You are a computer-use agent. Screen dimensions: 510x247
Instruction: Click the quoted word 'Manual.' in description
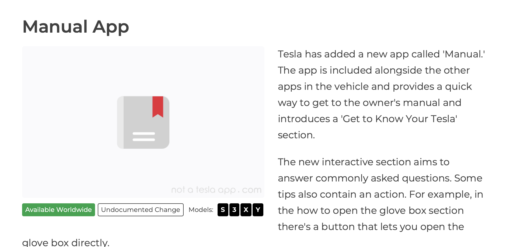click(464, 54)
